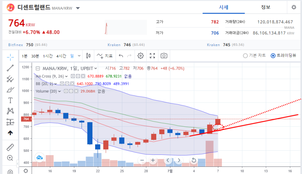Select the 30분 interval
This screenshot has height=174, width=302.
tap(35, 56)
